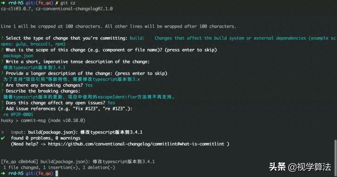The image size is (337, 177).
Task: Click the question mark before 'Add issue references'
Action: click(2, 109)
